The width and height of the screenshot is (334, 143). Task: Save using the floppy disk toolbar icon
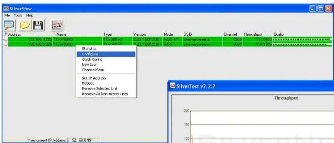click(x=38, y=26)
